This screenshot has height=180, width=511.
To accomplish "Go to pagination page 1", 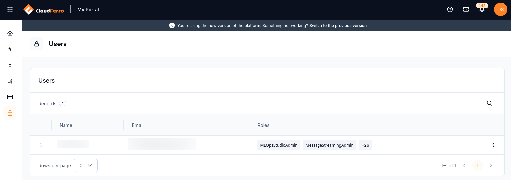I will 478,165.
